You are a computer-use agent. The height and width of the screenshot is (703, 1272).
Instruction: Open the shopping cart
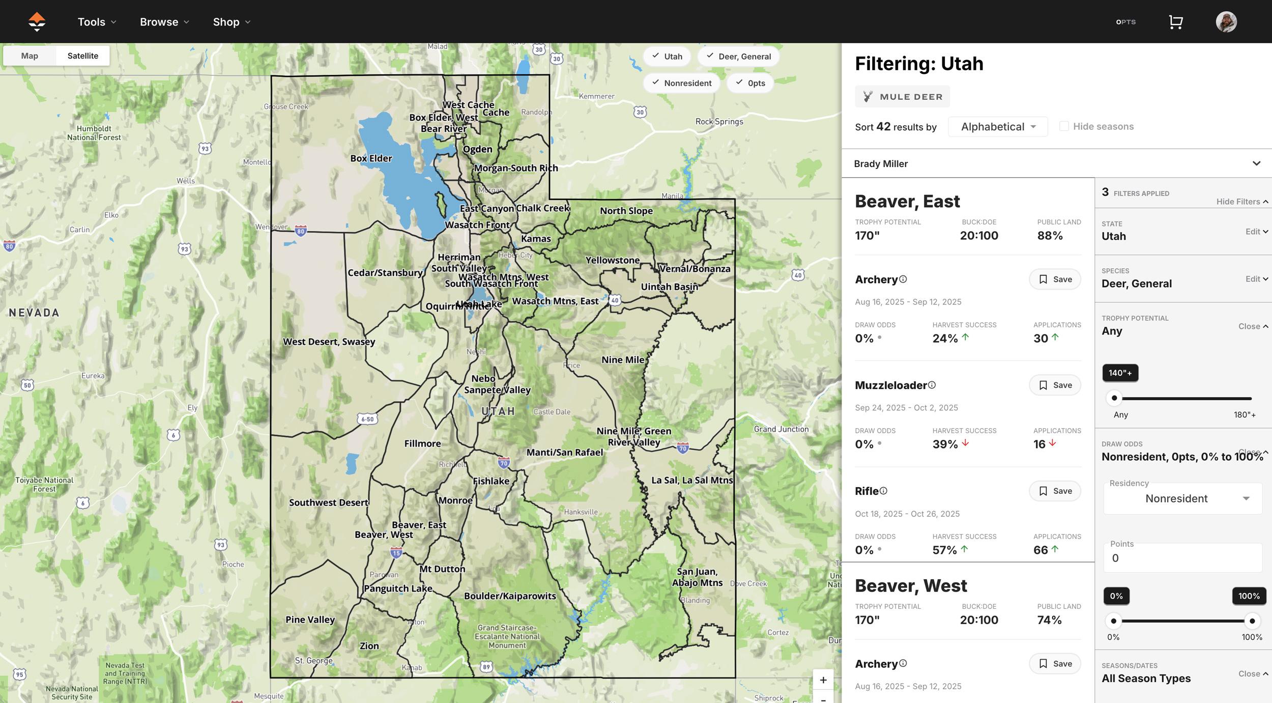pyautogui.click(x=1176, y=21)
